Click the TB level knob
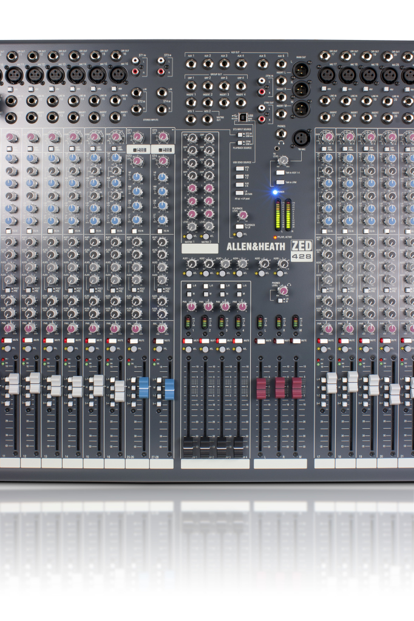 283,160
